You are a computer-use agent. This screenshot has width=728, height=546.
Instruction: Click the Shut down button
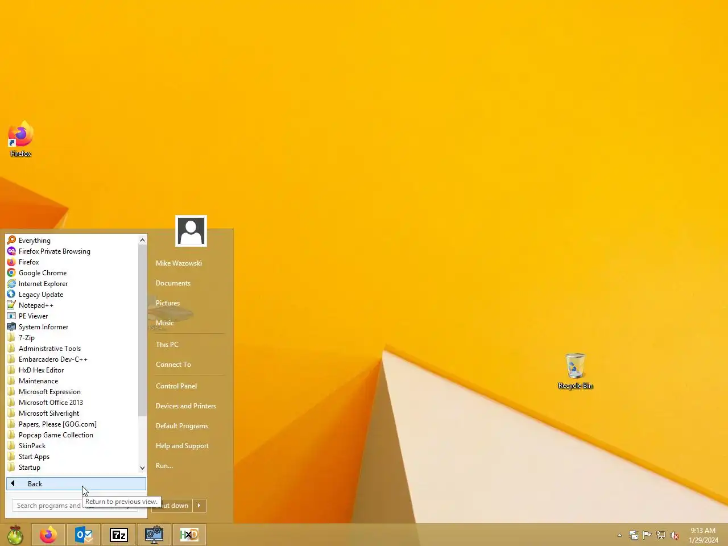[172, 506]
